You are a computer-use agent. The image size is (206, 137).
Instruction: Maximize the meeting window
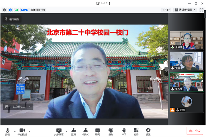[196, 4]
